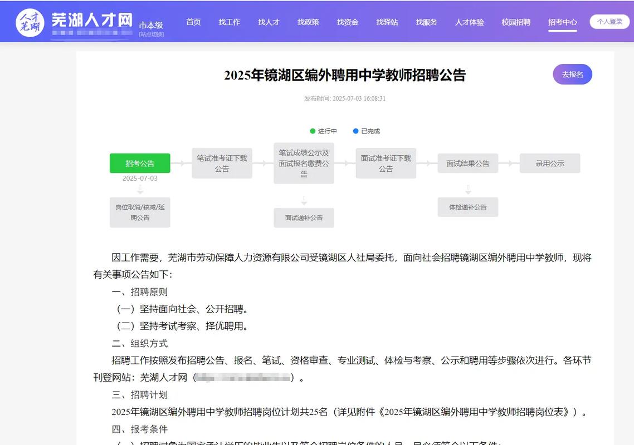This screenshot has width=634, height=445.
Task: Open 岗位取消/核减/延期公告 node
Action: [140, 212]
